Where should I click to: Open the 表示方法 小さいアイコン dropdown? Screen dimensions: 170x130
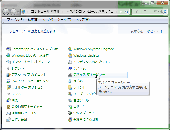point(155,31)
